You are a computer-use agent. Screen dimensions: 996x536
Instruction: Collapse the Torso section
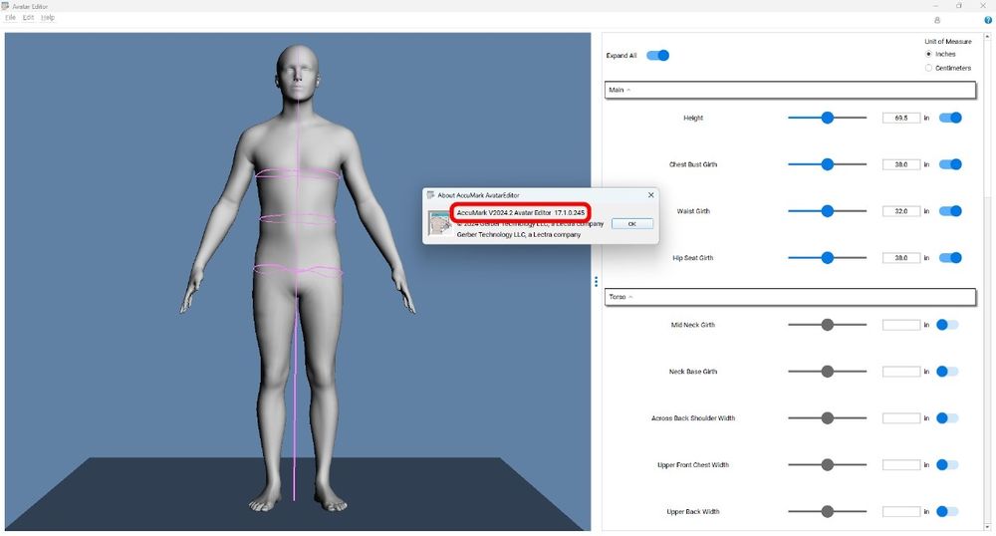coord(790,297)
